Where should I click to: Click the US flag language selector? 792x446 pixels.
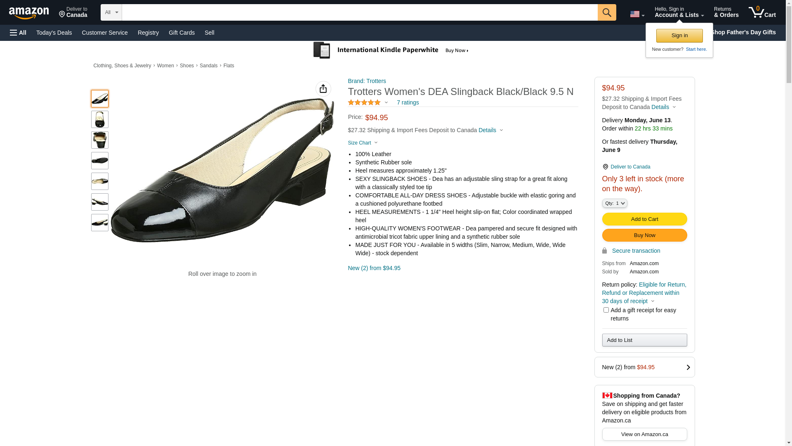(636, 14)
